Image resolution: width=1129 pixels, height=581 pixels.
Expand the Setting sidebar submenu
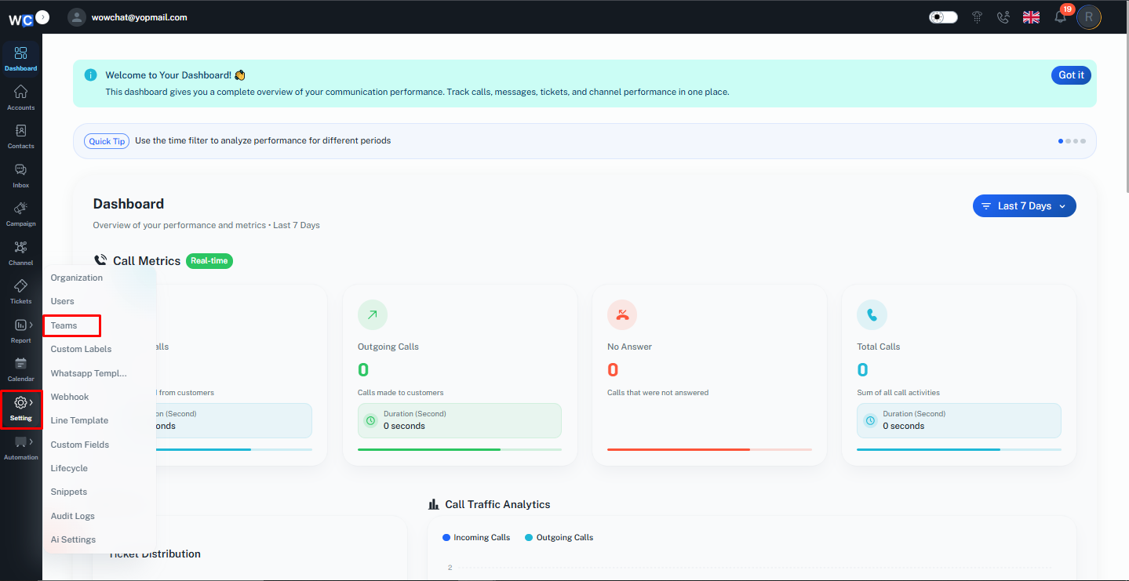click(21, 409)
